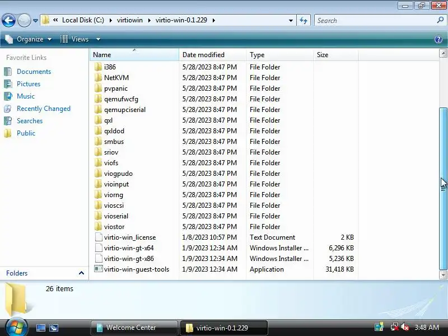
Task: Click the 3:48 AM taskbar clock
Action: pyautogui.click(x=427, y=327)
